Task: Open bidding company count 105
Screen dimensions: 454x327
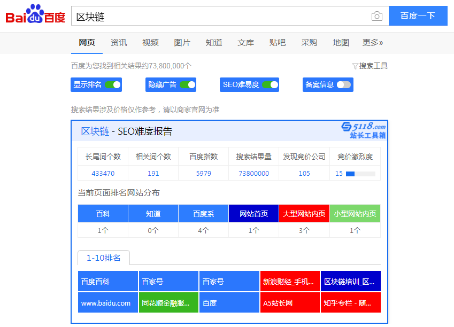Action: (x=304, y=173)
